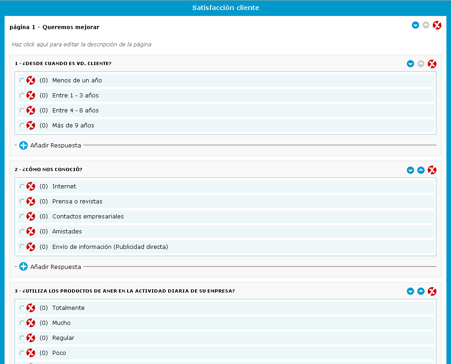Click the plus icon under question 1
This screenshot has height=364, width=451.
click(x=23, y=145)
